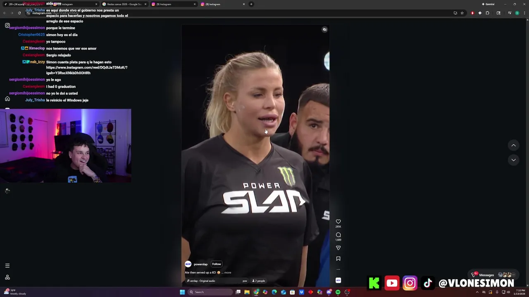Screen dimensions: 529x297
Task: Open the weather widget on the taskbar
Action: (x=15, y=292)
